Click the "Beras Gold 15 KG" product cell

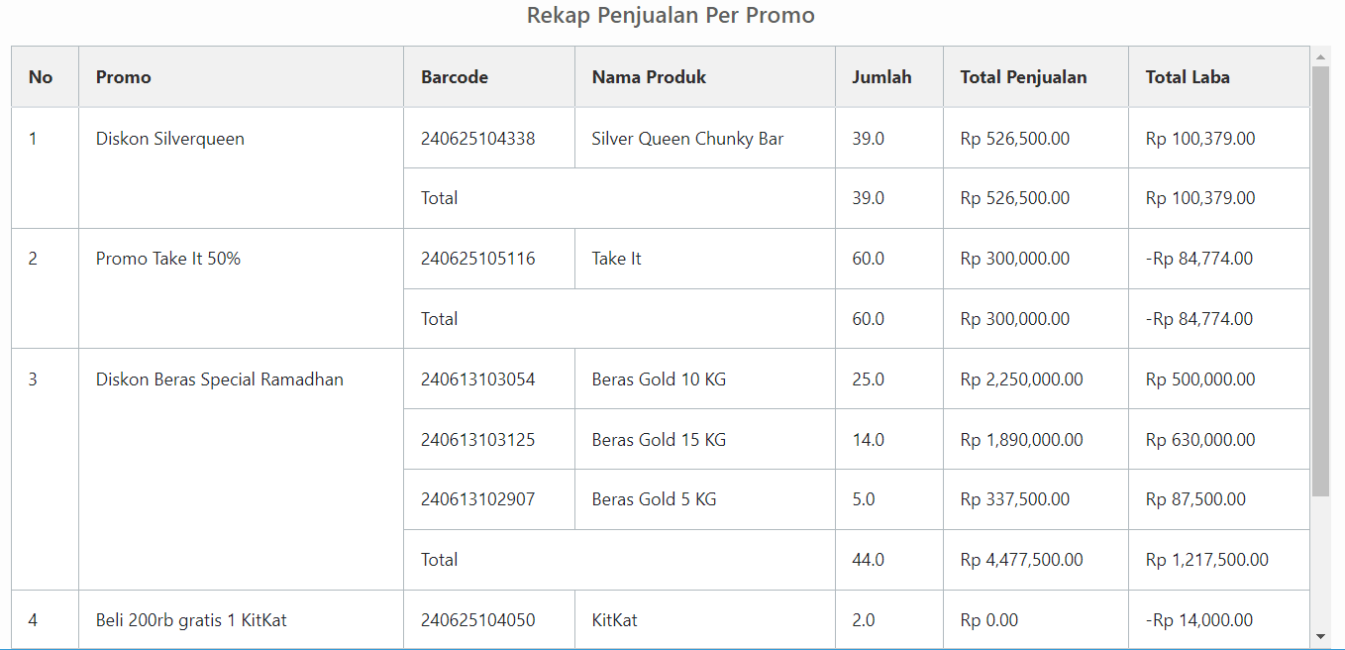pos(659,440)
